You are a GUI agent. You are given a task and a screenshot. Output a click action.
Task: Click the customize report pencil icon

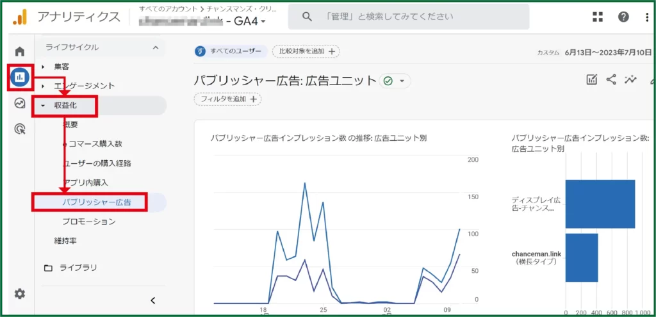click(x=592, y=79)
